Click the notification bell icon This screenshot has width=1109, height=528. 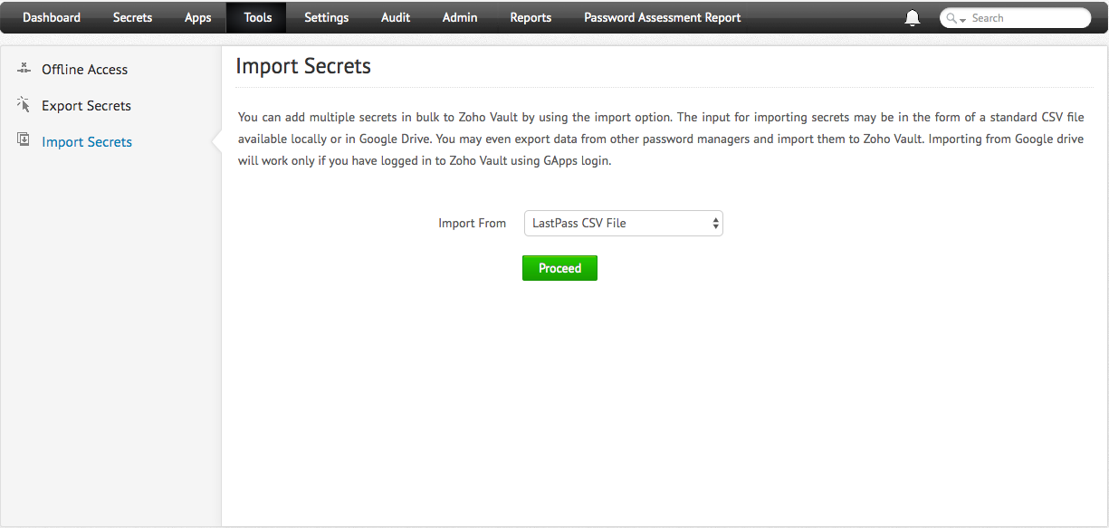pos(913,18)
